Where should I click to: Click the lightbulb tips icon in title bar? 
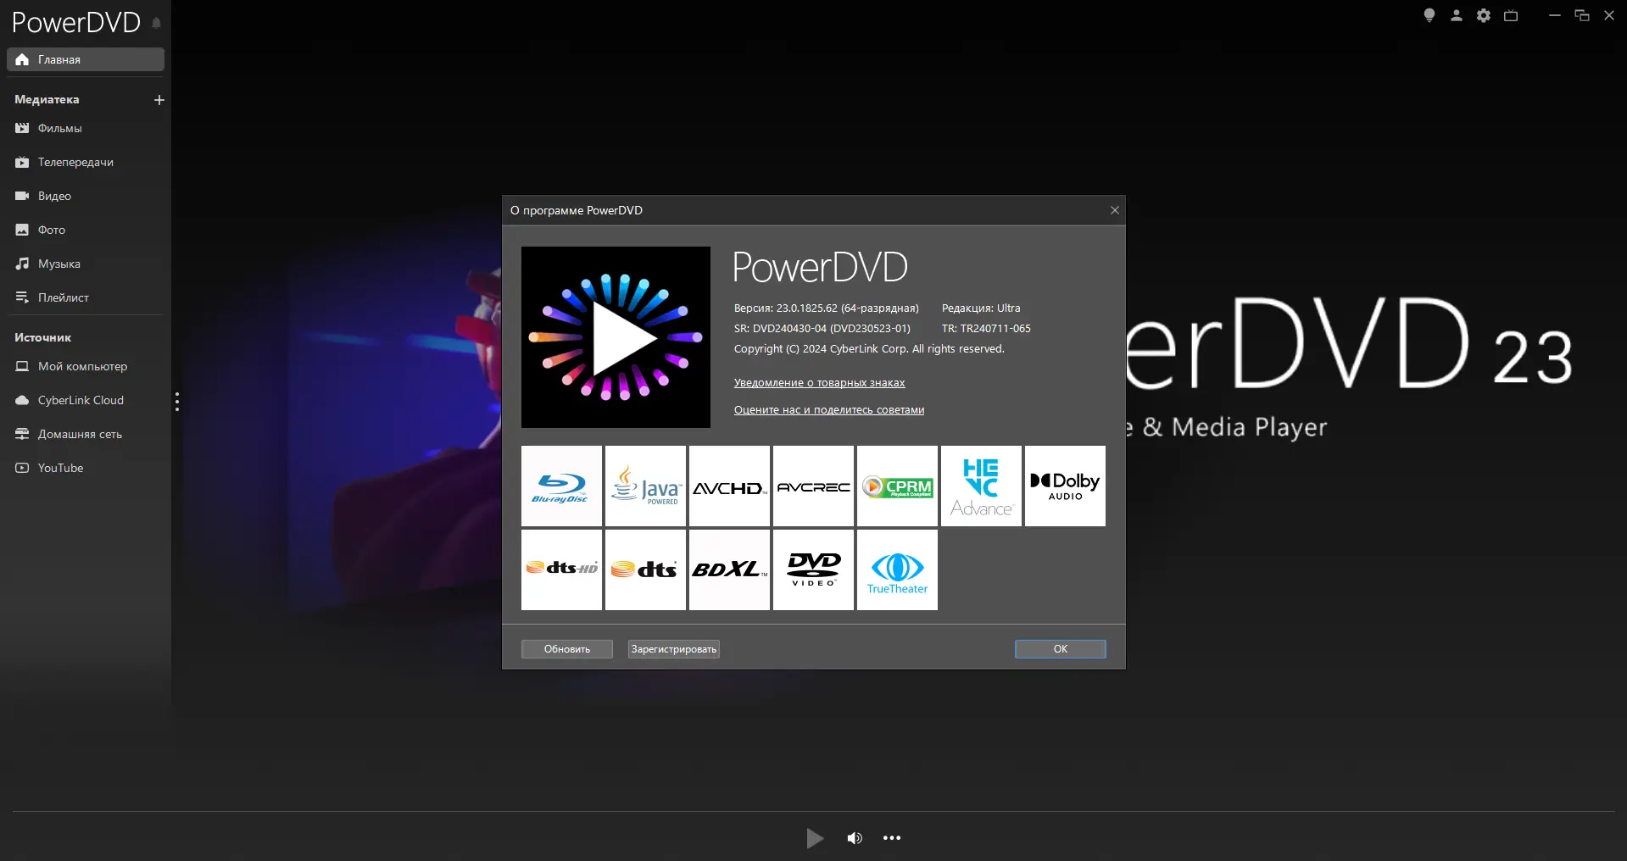(1429, 15)
